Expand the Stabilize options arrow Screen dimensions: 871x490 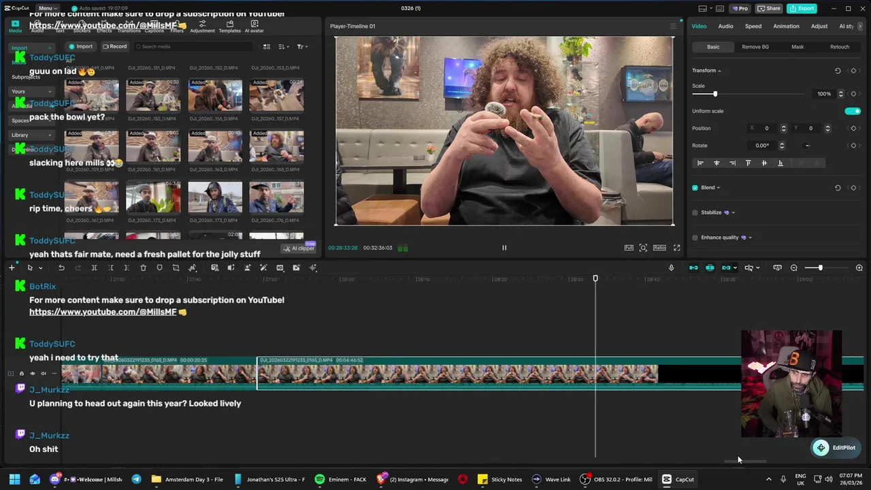coord(733,212)
